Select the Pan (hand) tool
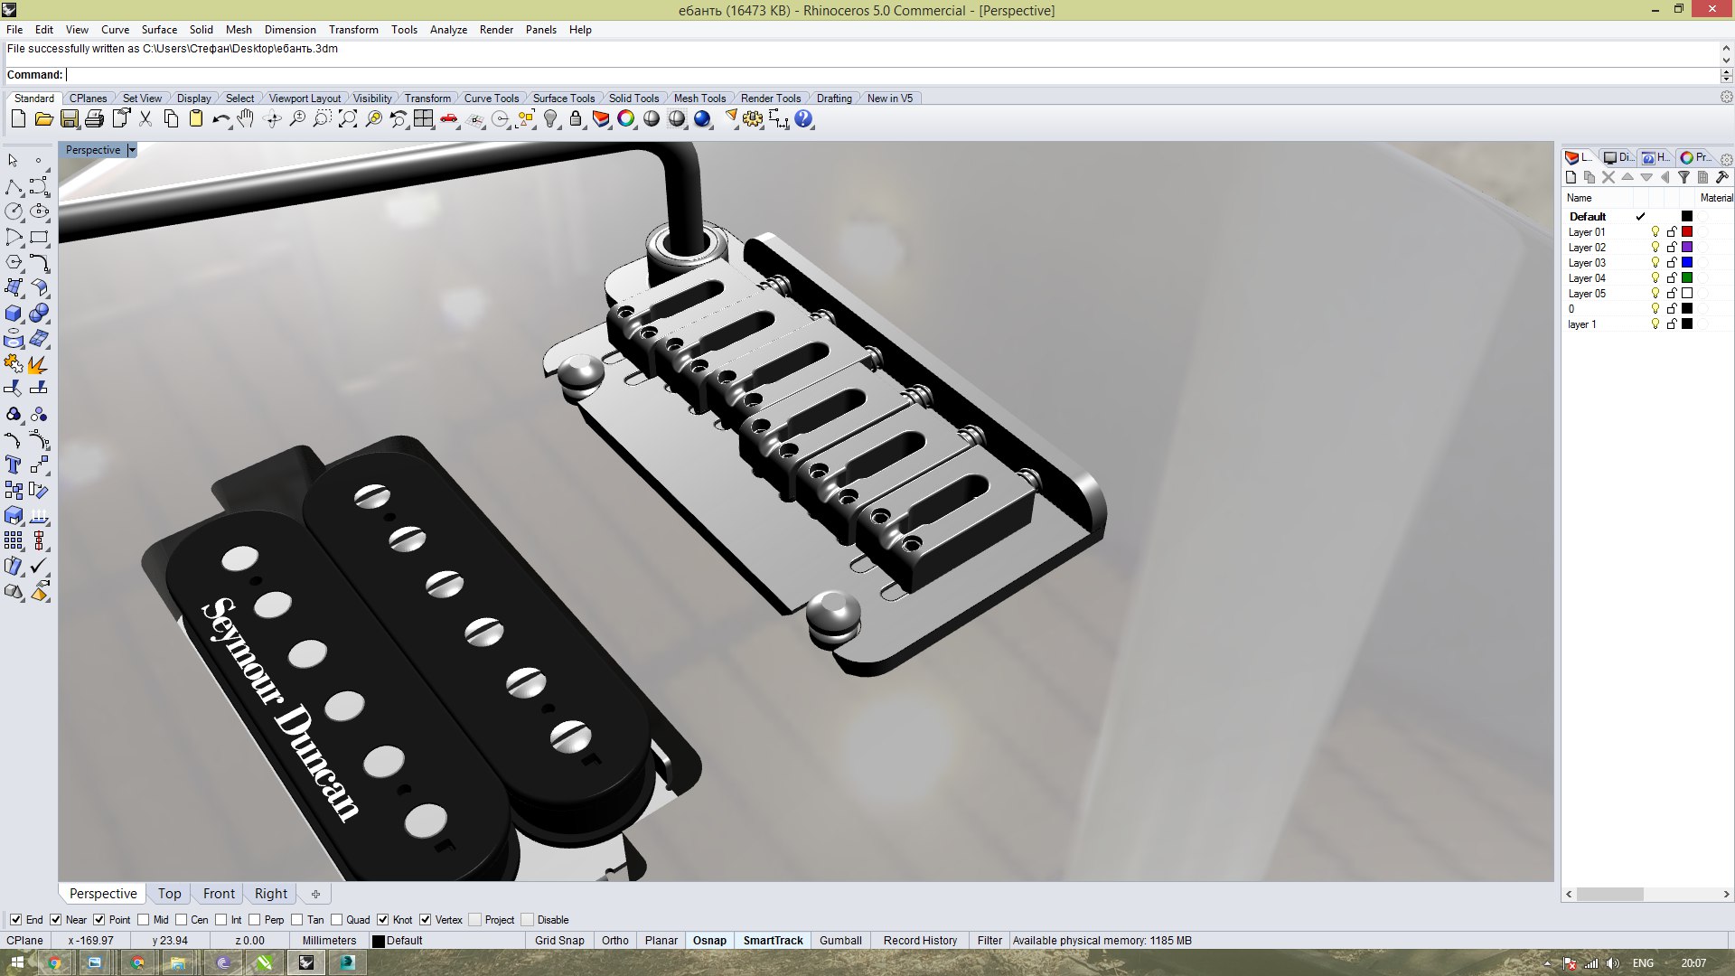 (x=246, y=119)
